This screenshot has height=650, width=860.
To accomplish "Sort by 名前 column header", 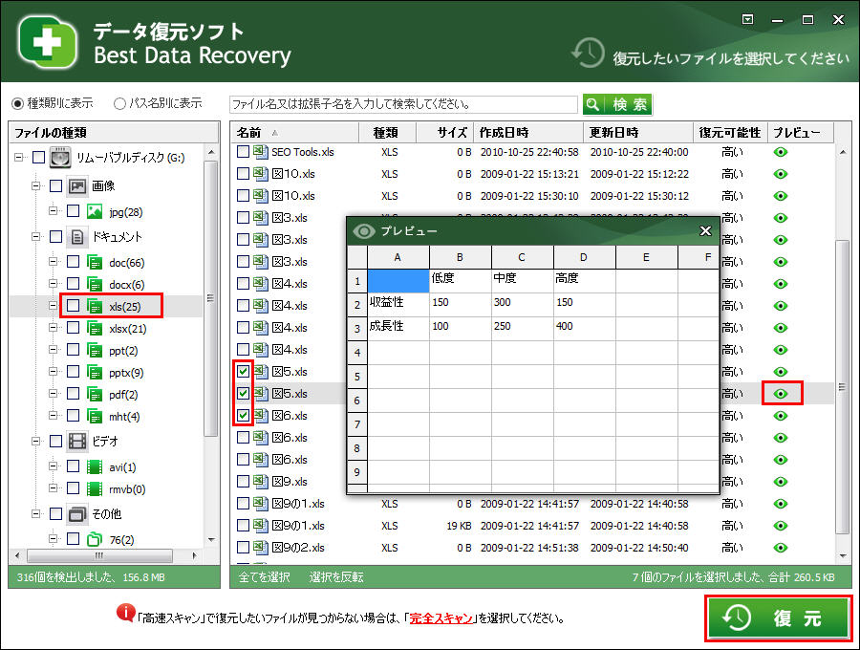I will pos(294,132).
